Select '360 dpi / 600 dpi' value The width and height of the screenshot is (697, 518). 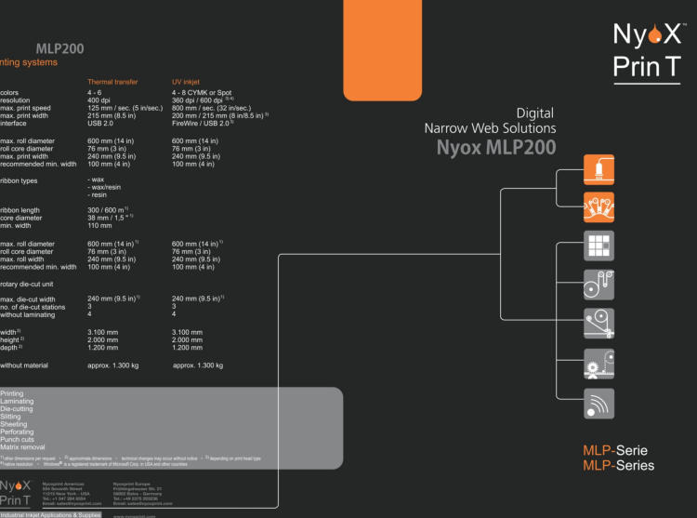click(x=197, y=100)
